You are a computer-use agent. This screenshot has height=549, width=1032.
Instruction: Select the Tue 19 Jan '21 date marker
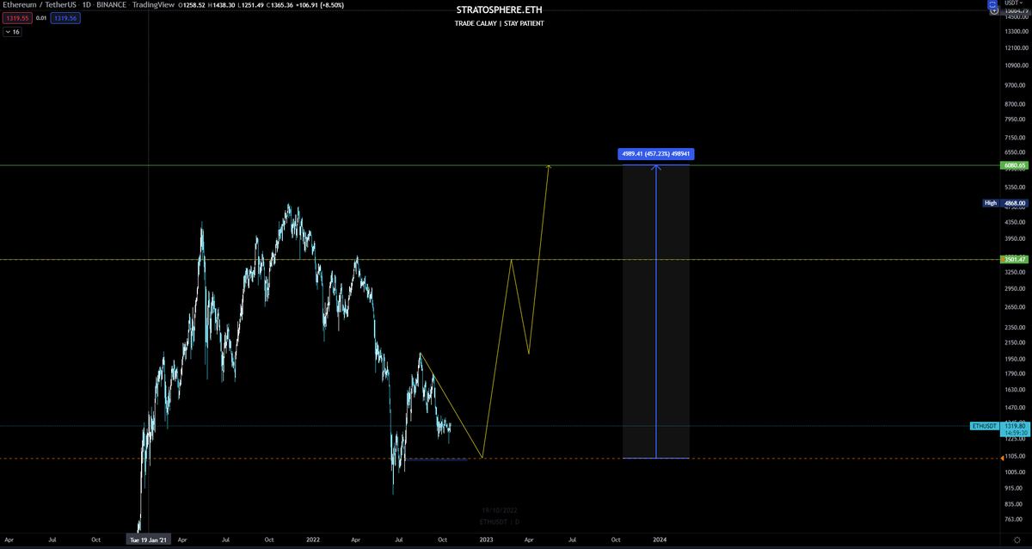tap(149, 540)
